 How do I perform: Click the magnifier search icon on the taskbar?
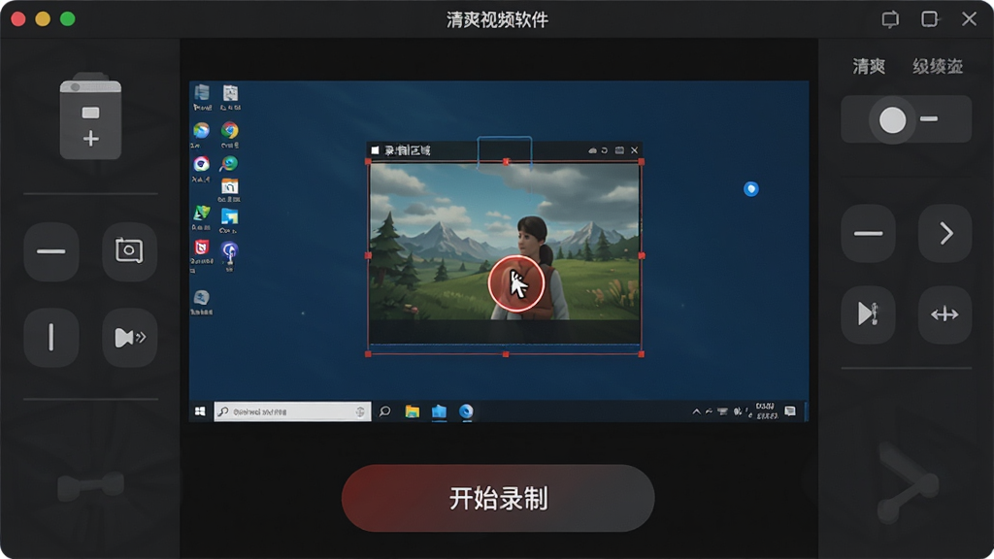[x=384, y=411]
